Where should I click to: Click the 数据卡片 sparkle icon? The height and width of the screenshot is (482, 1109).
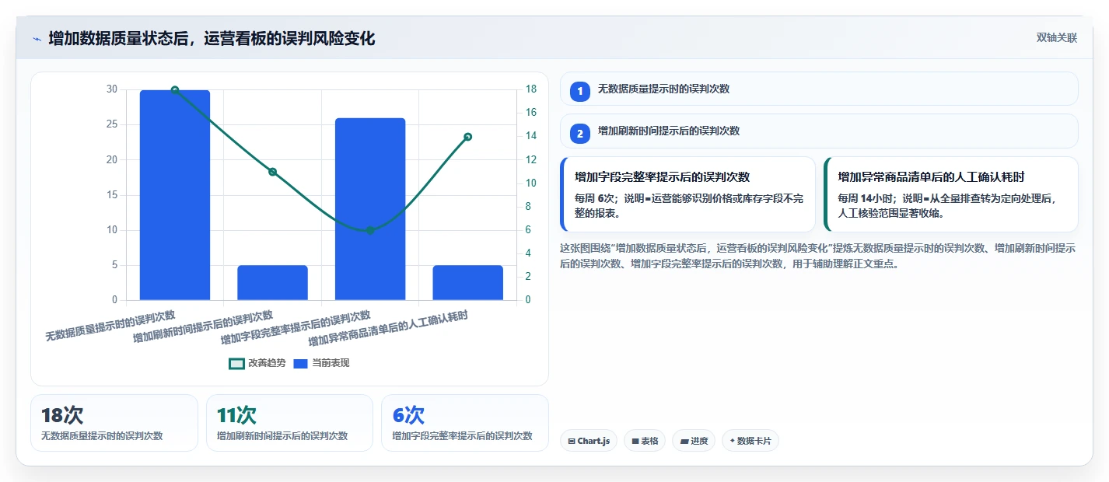pyautogui.click(x=733, y=441)
